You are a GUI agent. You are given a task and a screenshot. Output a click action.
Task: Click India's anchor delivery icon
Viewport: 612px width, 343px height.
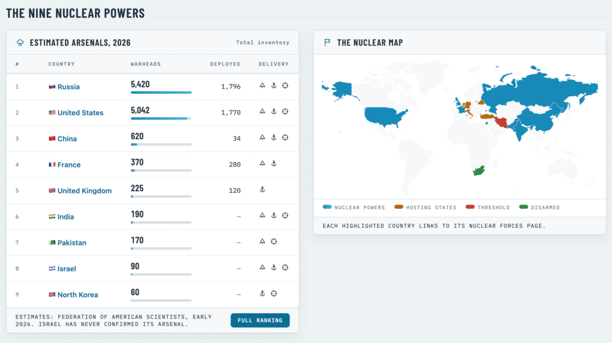click(x=274, y=215)
